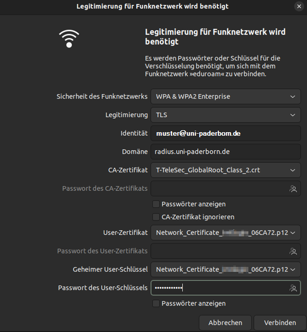Open Geheimer User-Schlüssel file chooser dropdown
Image resolution: width=307 pixels, height=332 pixels.
(225, 269)
